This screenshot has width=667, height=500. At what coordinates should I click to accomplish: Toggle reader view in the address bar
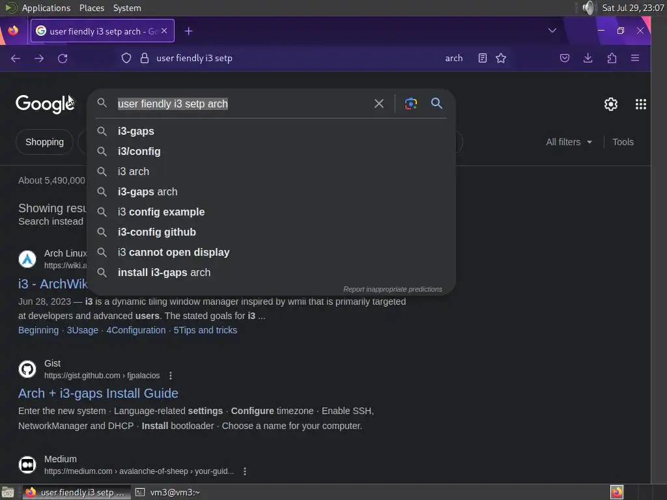[x=483, y=58]
